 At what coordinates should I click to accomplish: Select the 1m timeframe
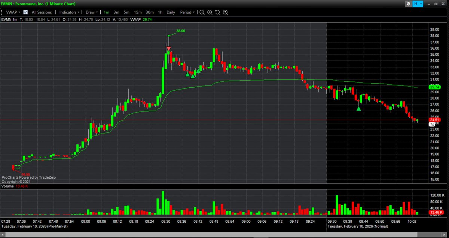[106, 12]
